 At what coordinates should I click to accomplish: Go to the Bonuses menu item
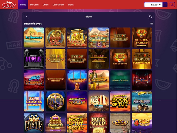tap(34, 5)
